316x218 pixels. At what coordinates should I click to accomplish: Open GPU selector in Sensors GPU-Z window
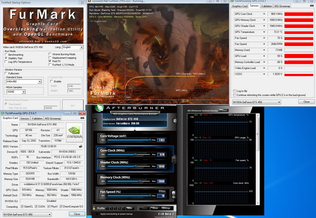pyautogui.click(x=256, y=102)
